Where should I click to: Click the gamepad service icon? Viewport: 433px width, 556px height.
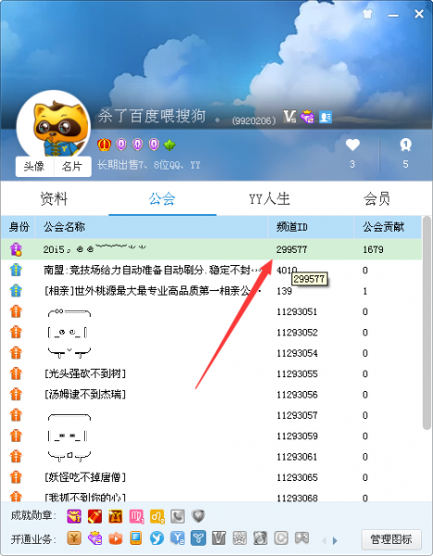coord(302,538)
